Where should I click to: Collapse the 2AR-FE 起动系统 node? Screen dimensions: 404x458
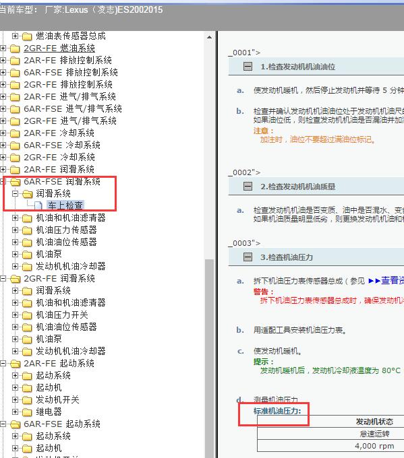point(3,363)
